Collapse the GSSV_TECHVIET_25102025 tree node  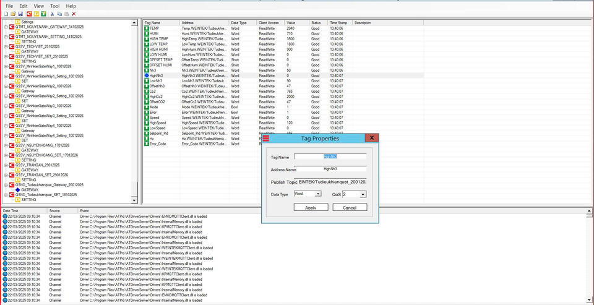[x=6, y=46]
